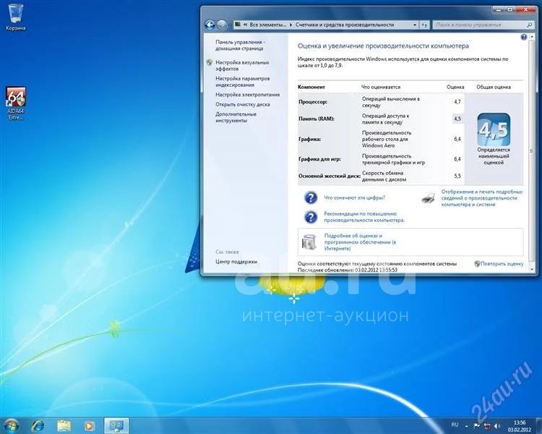Click the network tray icon
Viewport: 542px width, 434px height.
pos(487,426)
